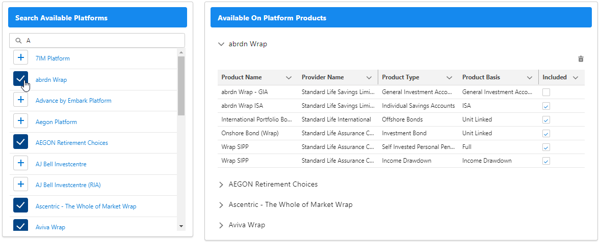Add AJ Bell Investcentre plus icon

pyautogui.click(x=20, y=164)
